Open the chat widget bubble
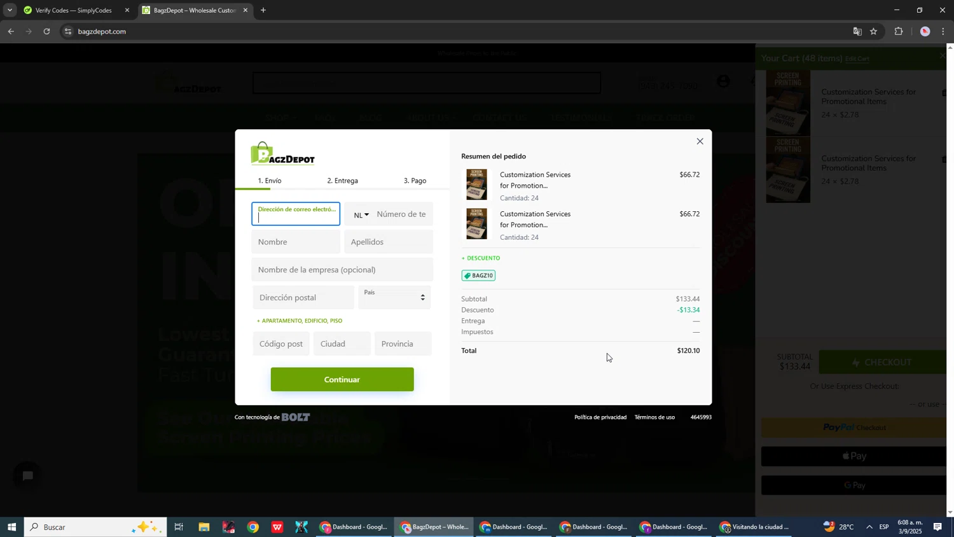Screen dimensions: 954x537 click(28, 476)
